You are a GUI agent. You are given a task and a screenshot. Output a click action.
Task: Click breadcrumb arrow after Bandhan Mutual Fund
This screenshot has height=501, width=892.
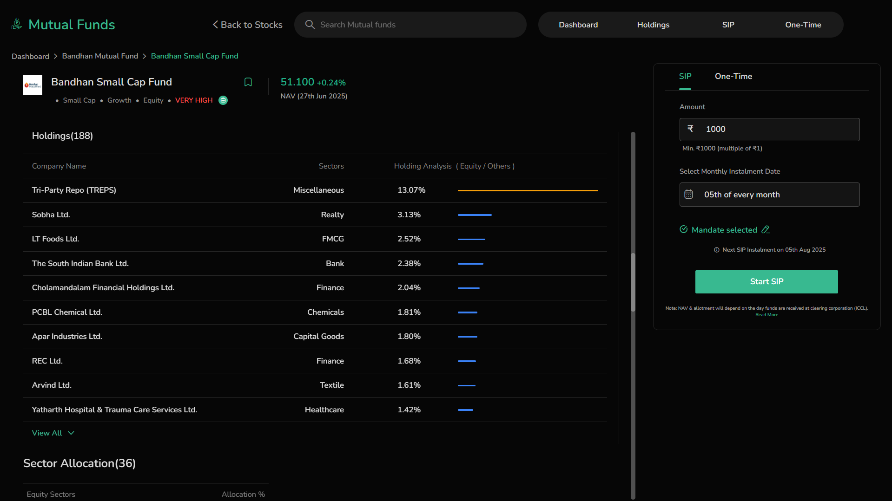[145, 56]
